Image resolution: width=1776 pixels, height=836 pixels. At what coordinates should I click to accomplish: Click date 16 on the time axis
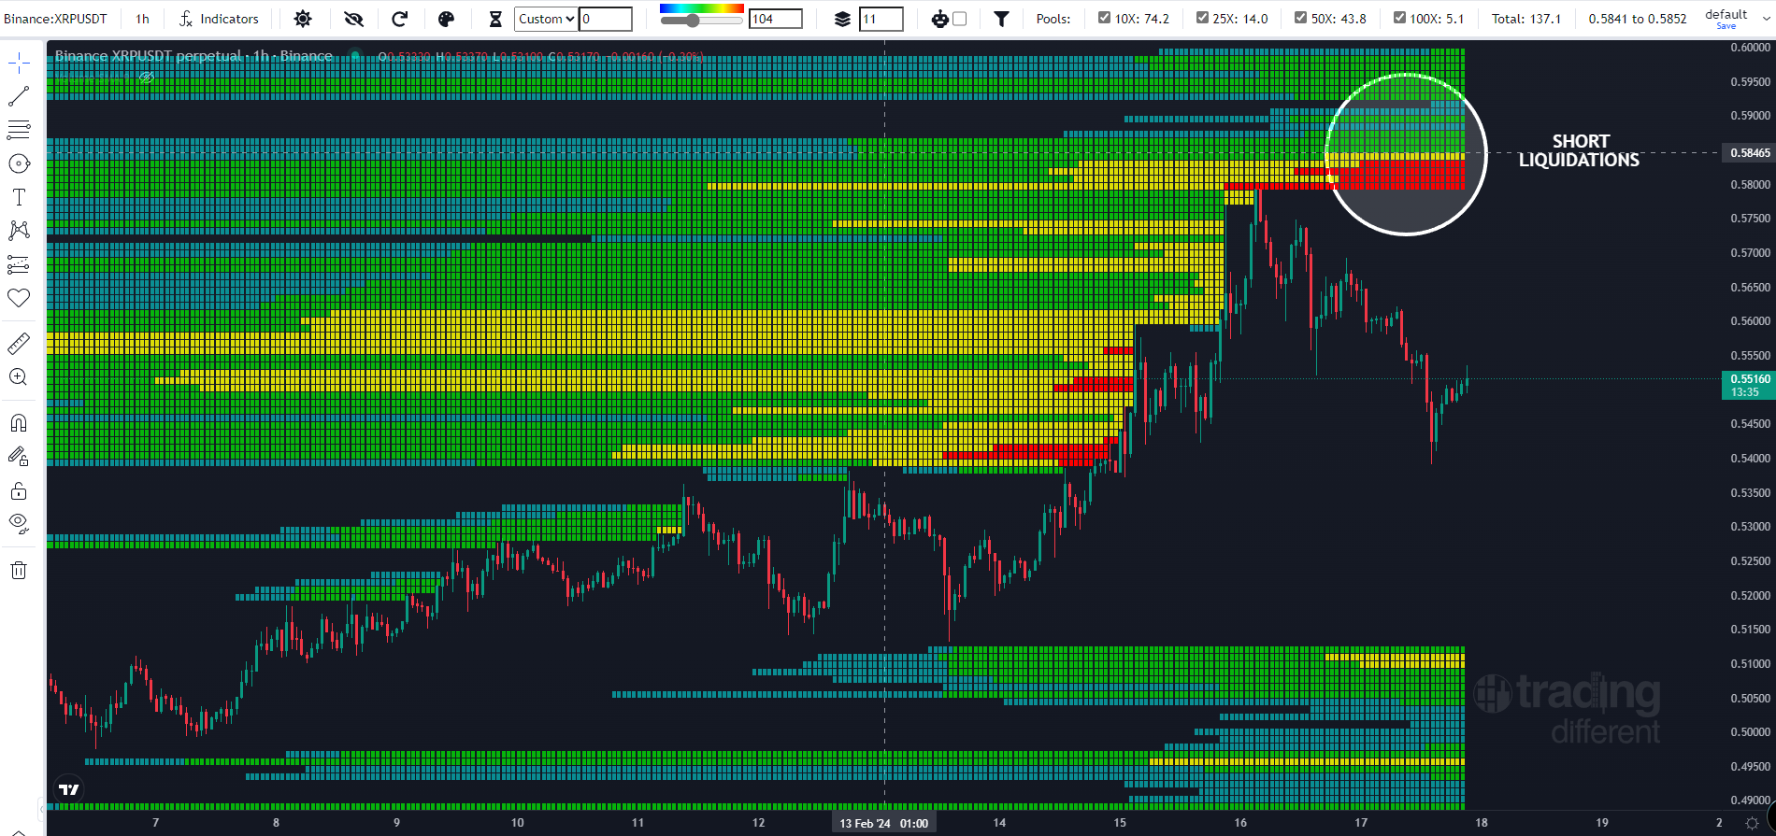point(1240,823)
